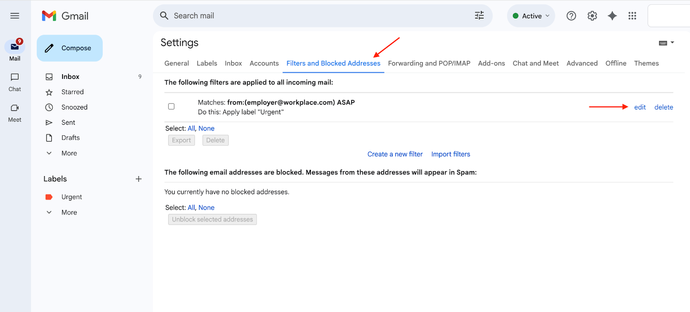The height and width of the screenshot is (312, 690).
Task: Click the edit link for the filter
Action: tap(640, 107)
